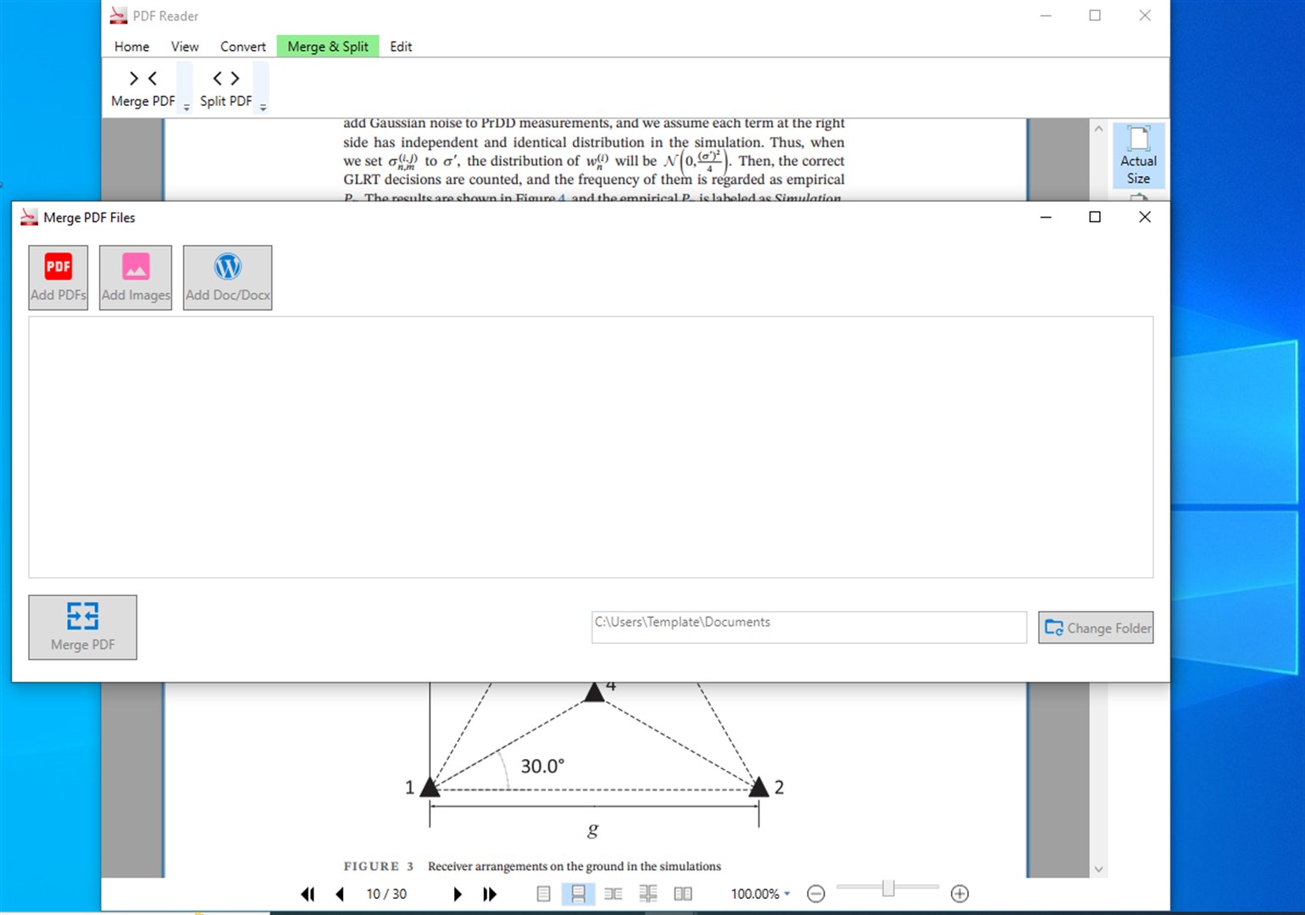Minimize the PDF Reader window
This screenshot has height=915, width=1305.
(1046, 15)
